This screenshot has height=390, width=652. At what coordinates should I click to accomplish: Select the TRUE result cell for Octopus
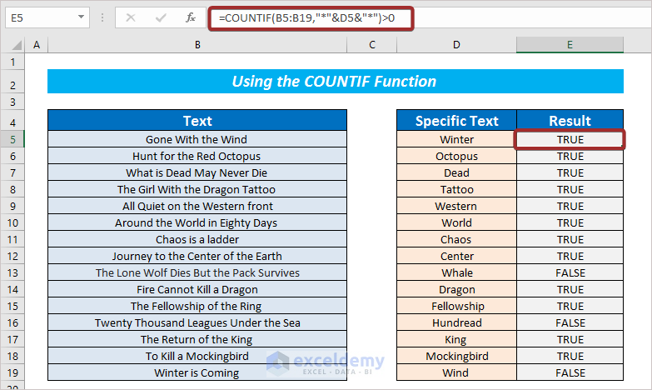pyautogui.click(x=570, y=156)
